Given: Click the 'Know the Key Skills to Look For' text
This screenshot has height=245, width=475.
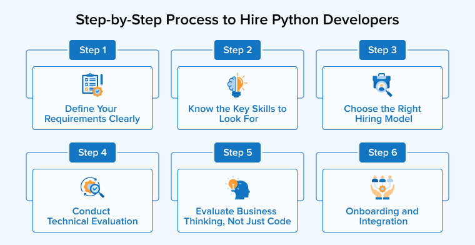Looking at the screenshot, I should click(x=237, y=114).
